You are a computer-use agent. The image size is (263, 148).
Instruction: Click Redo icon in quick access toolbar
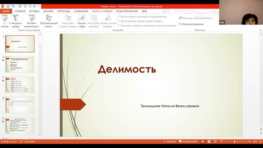point(20,6)
